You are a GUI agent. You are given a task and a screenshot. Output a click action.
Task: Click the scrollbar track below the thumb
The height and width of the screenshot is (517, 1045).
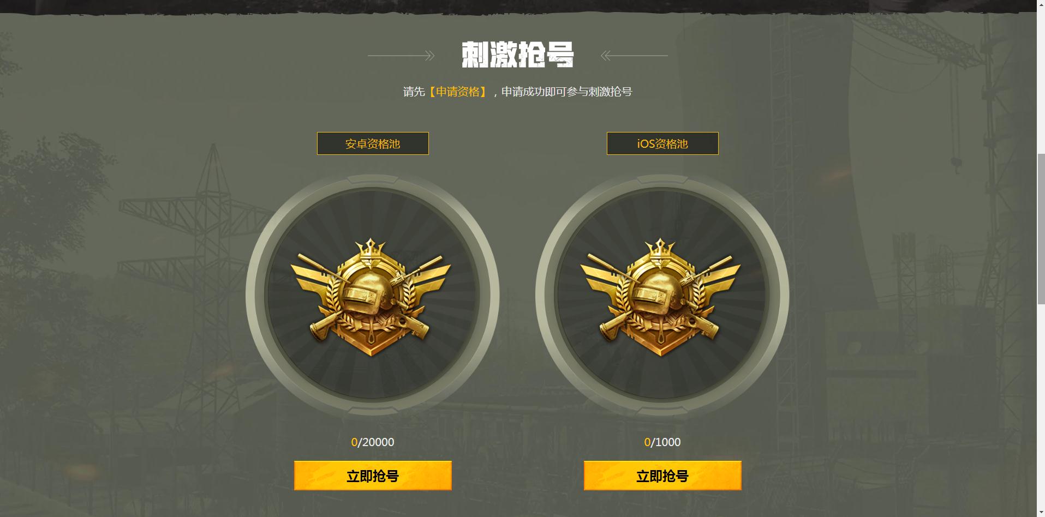point(1041,406)
